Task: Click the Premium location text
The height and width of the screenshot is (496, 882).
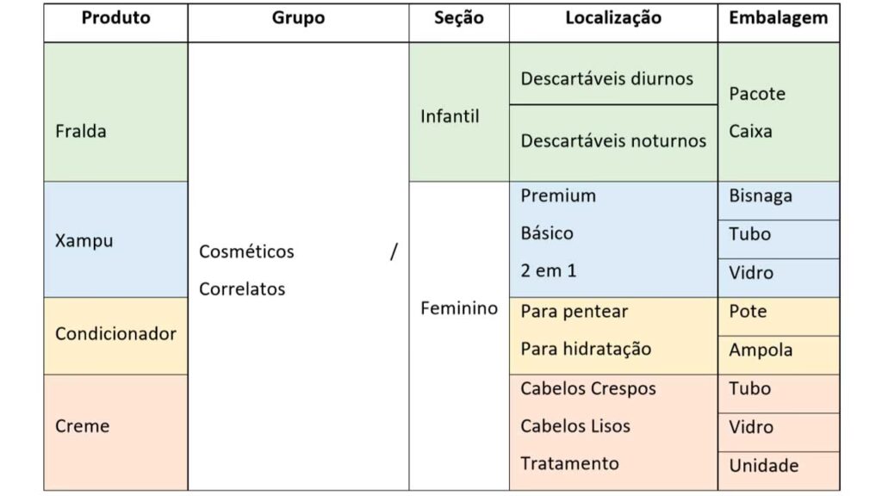Action: [558, 195]
